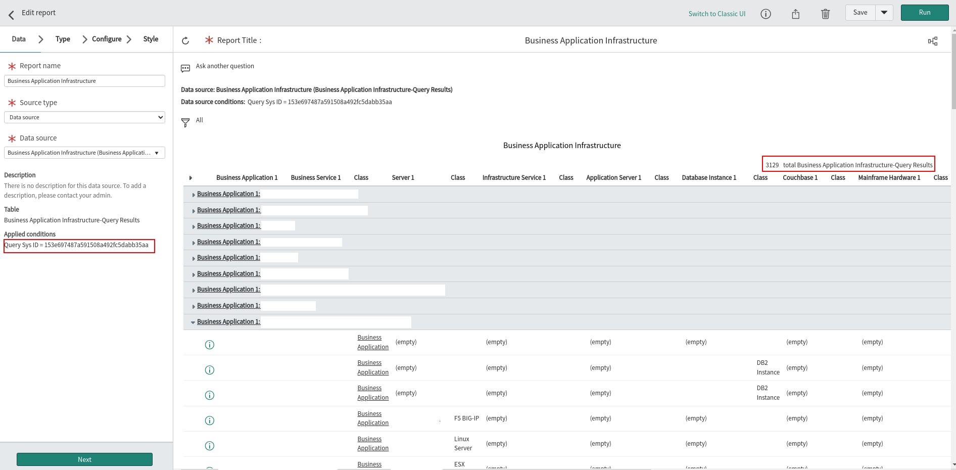This screenshot has width=956, height=470.
Task: Open info icon of first record row
Action: pos(210,345)
